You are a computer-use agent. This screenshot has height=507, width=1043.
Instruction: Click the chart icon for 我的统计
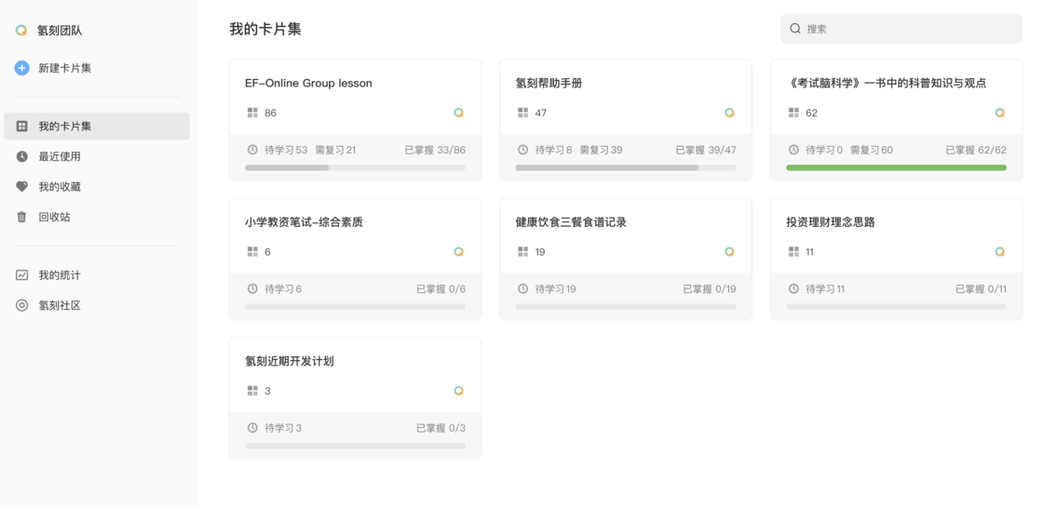[x=22, y=275]
